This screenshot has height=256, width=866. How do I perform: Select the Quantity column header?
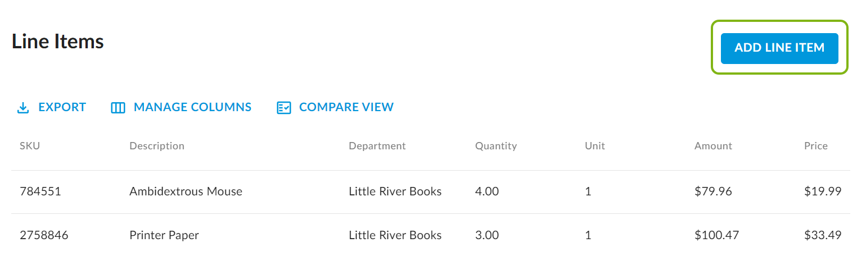(496, 146)
